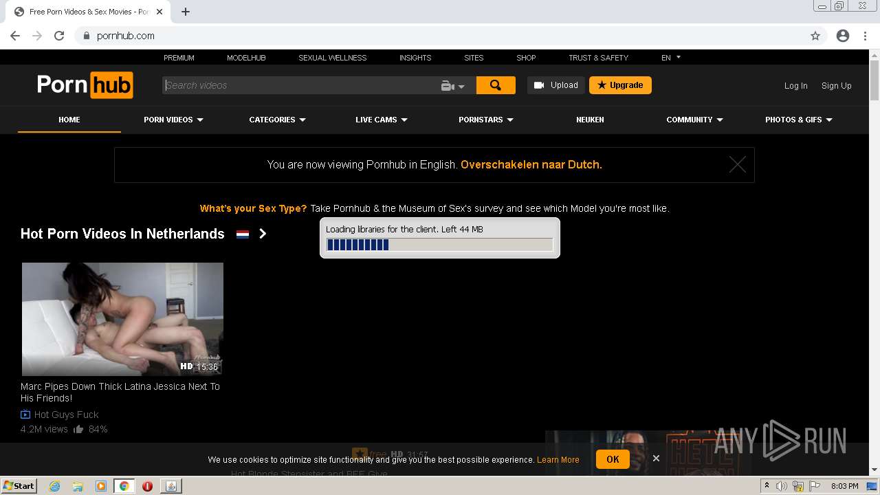Dismiss the cookie notice with X
The image size is (880, 495).
coord(656,458)
